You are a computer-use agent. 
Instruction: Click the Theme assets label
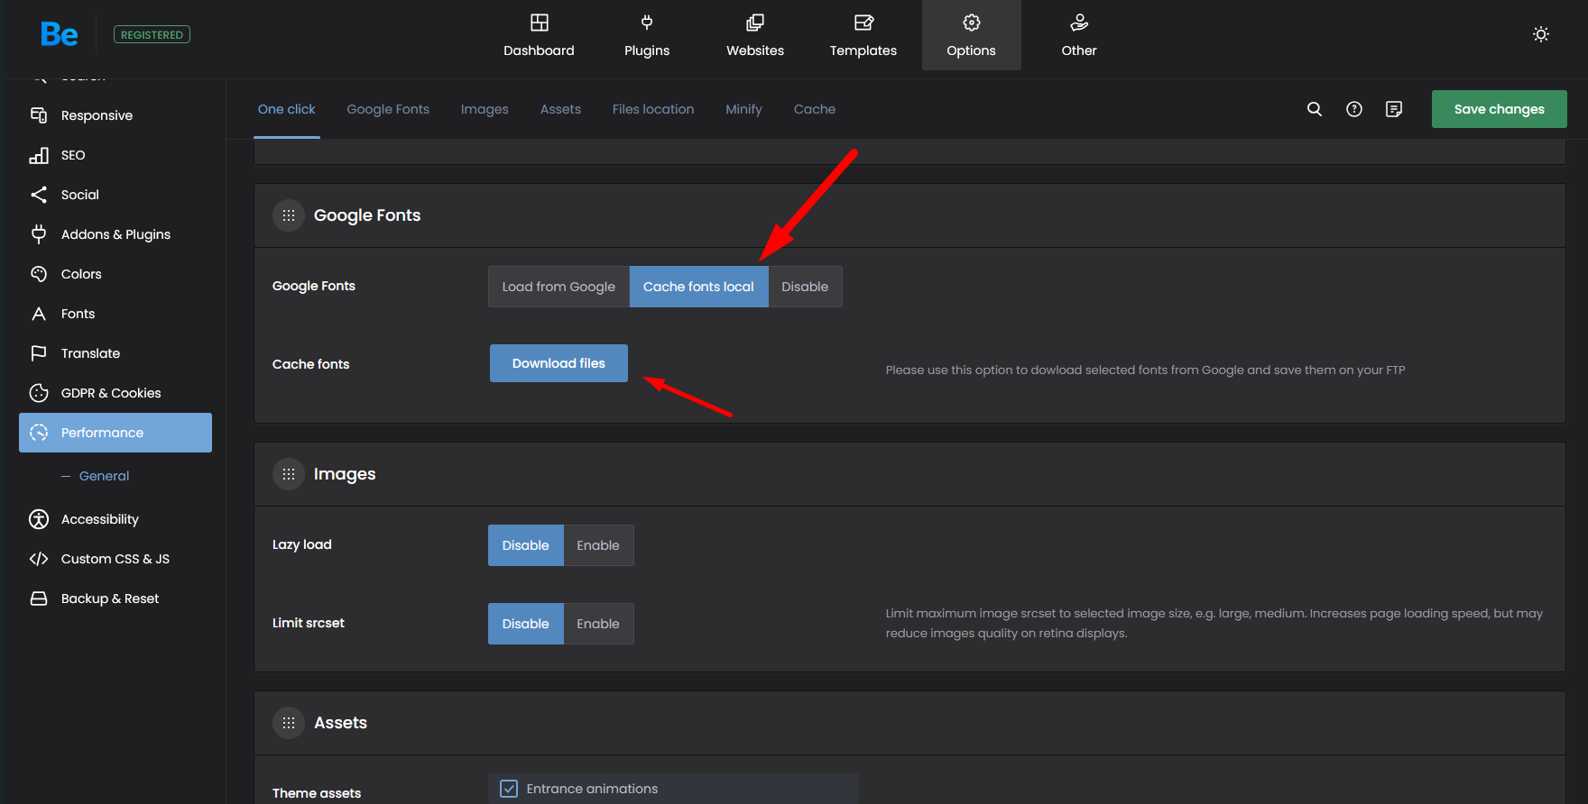pyautogui.click(x=317, y=793)
